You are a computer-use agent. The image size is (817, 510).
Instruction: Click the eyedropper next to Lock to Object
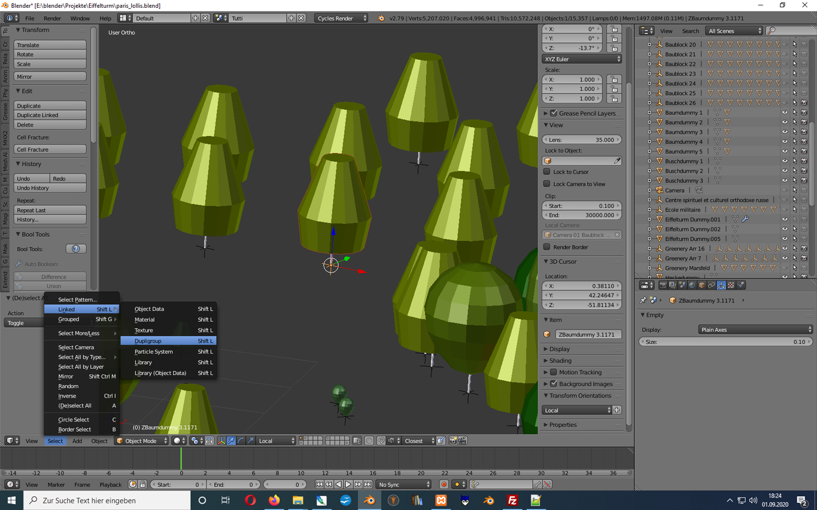point(617,161)
